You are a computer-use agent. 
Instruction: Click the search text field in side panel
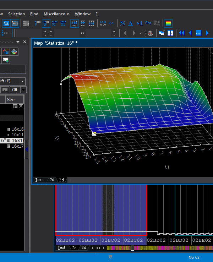(x=13, y=69)
